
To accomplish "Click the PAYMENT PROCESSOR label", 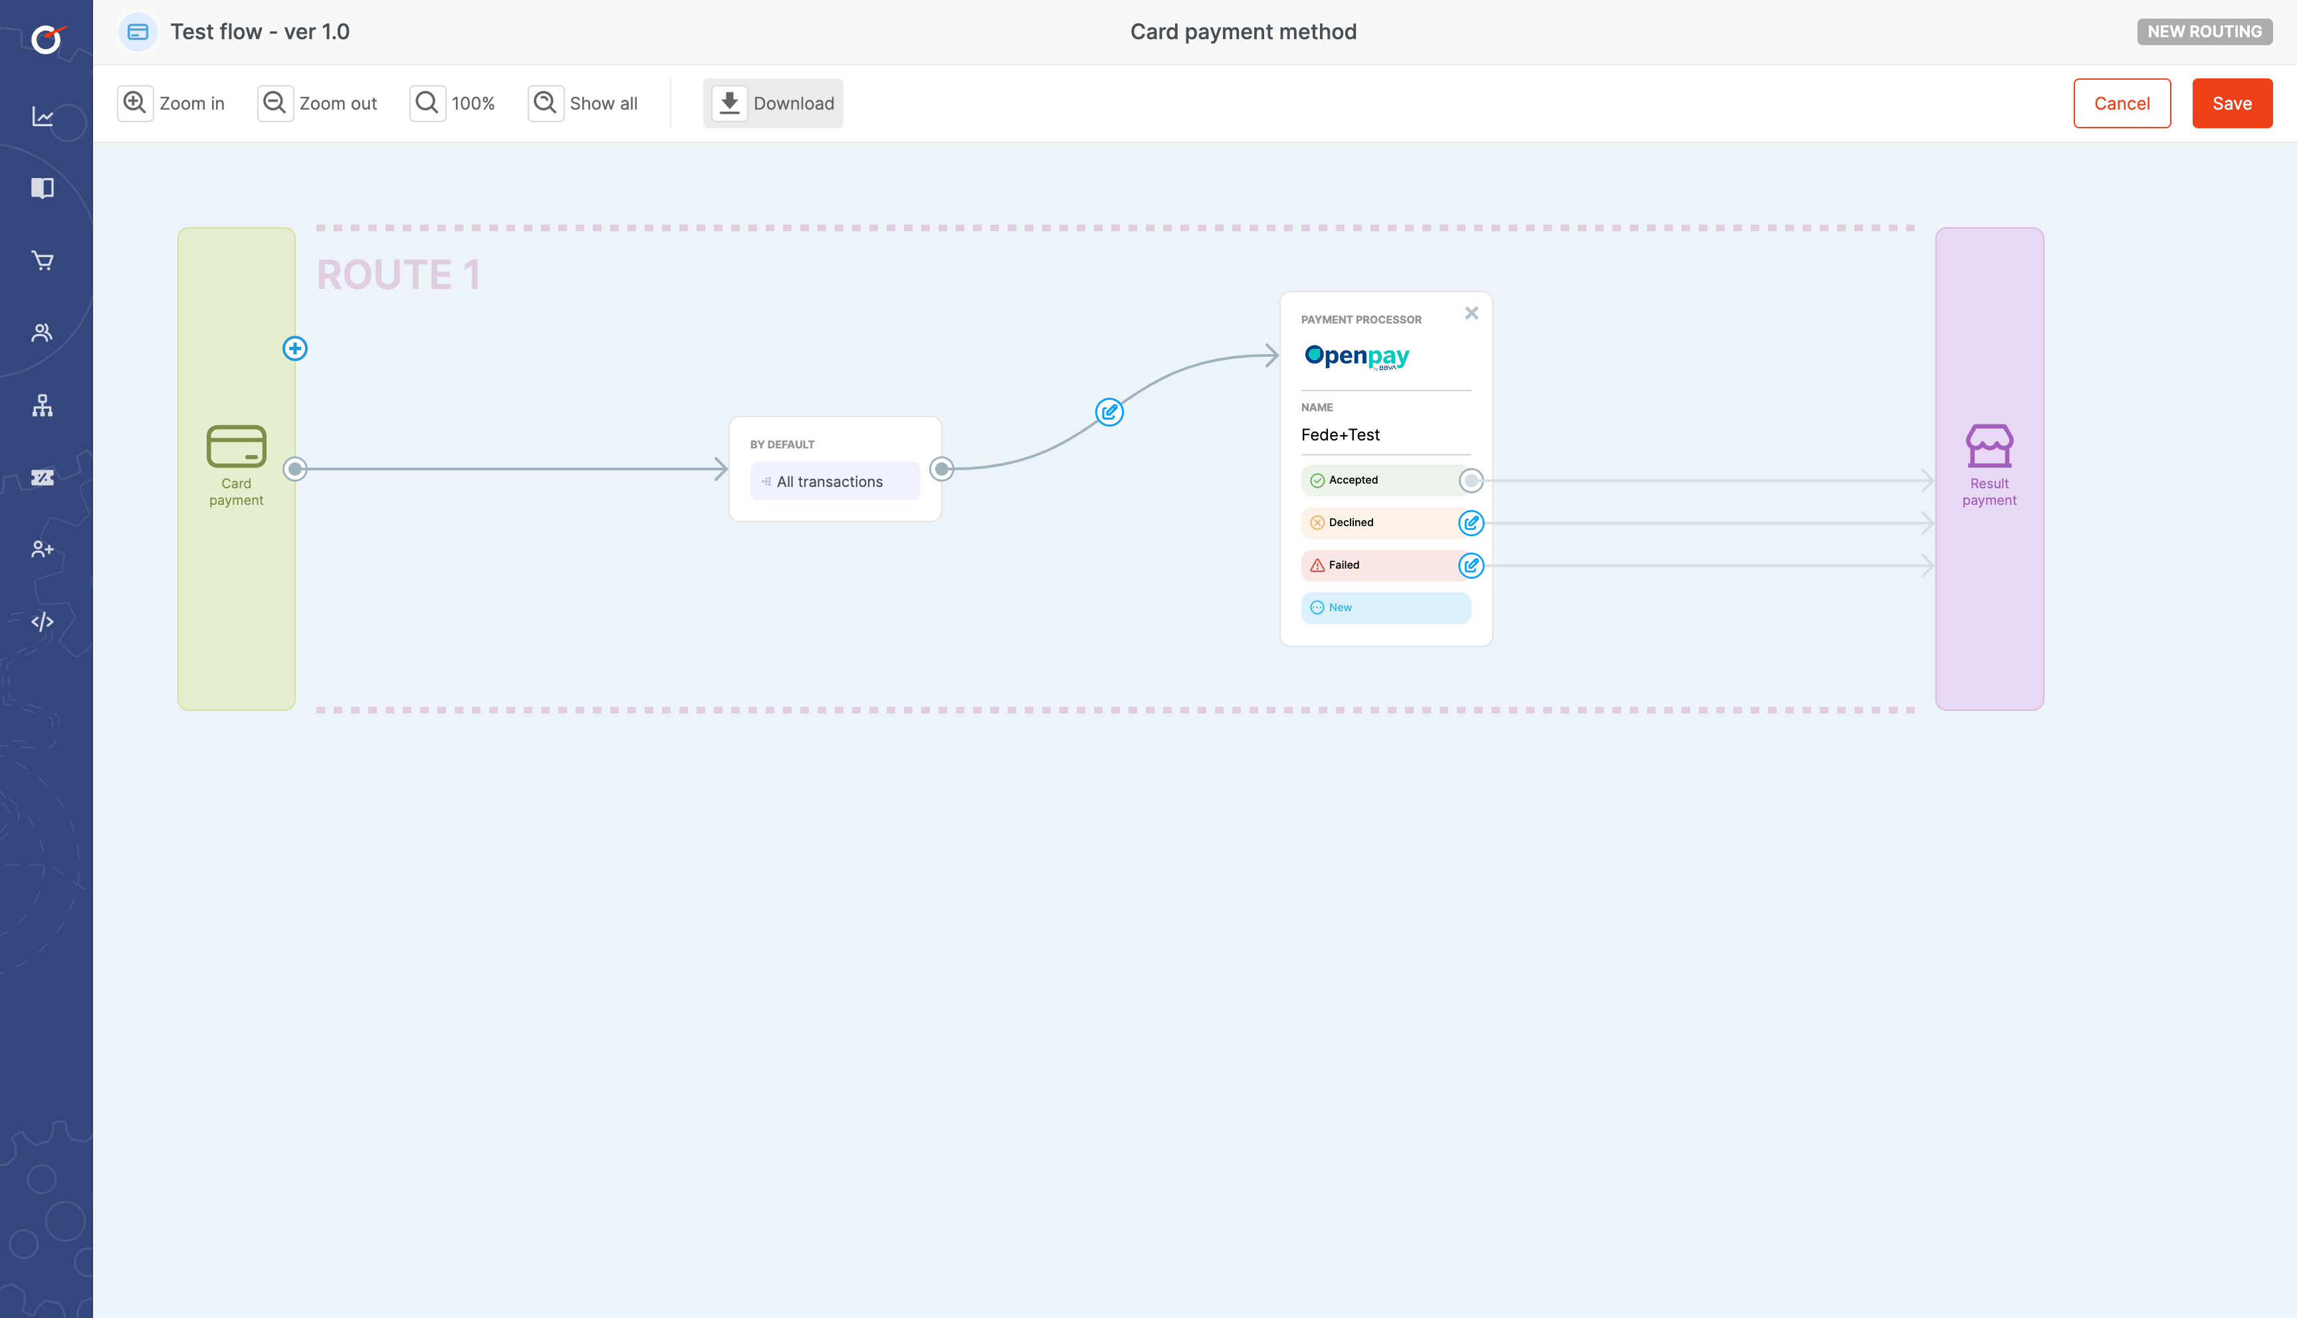I will tap(1361, 320).
